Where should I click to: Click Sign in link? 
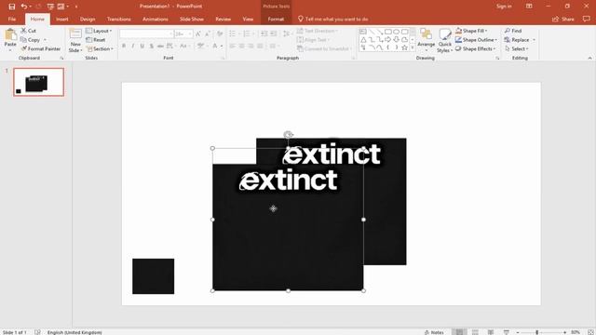[x=504, y=7]
